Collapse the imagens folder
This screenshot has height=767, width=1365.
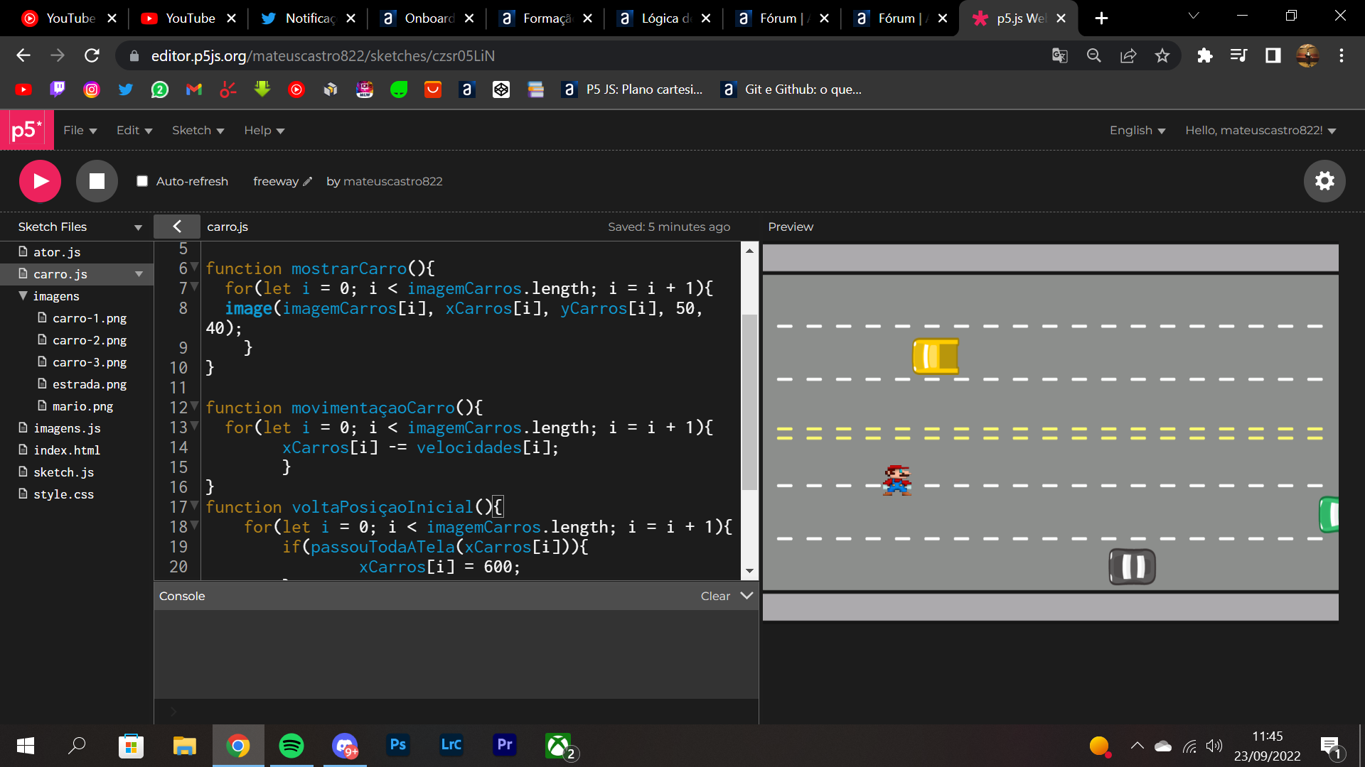click(x=23, y=295)
